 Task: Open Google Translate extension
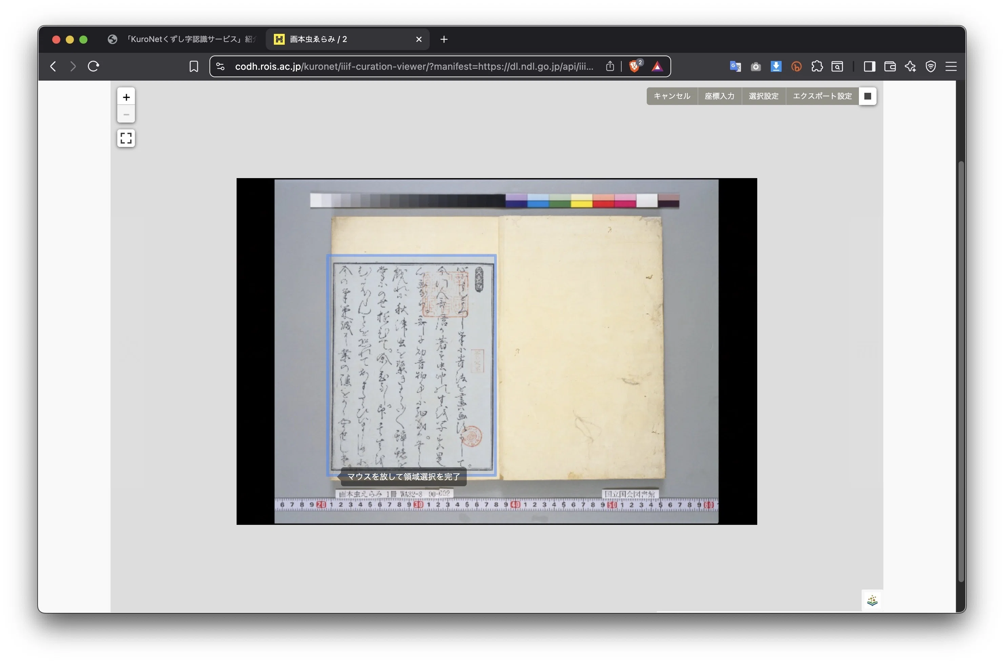point(735,66)
